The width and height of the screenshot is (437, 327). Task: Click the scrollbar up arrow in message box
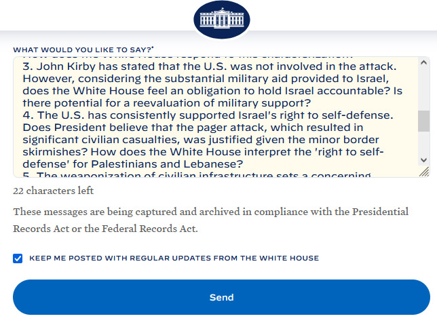(x=423, y=64)
